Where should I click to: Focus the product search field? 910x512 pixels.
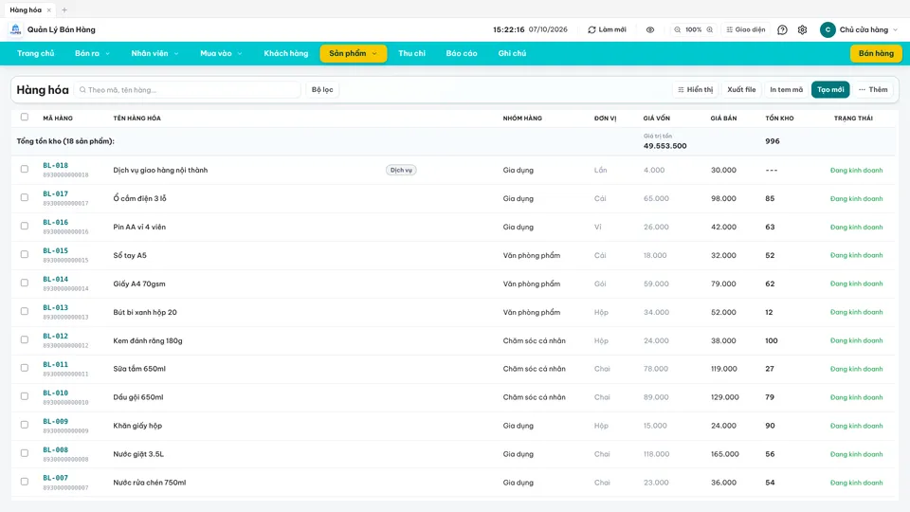(x=188, y=90)
